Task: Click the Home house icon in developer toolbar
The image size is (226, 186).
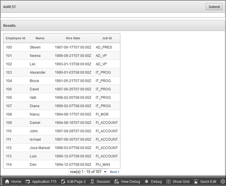Action: [7, 182]
